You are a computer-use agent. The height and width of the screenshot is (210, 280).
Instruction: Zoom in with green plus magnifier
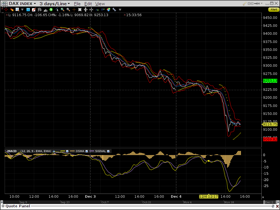[x=63, y=10]
